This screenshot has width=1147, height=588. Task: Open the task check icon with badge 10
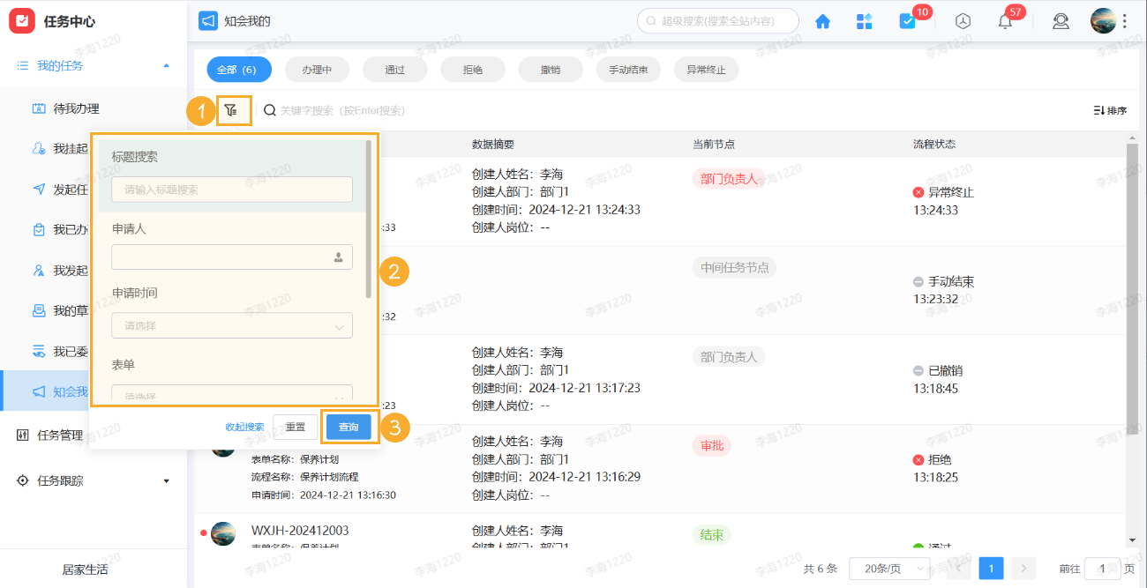click(908, 20)
